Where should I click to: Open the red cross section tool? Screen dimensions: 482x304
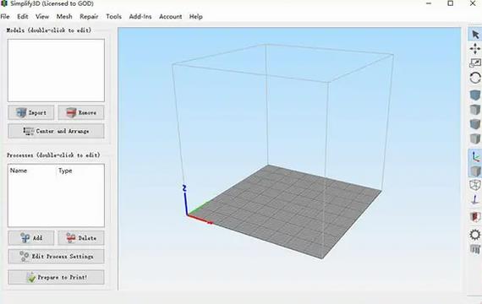475,217
